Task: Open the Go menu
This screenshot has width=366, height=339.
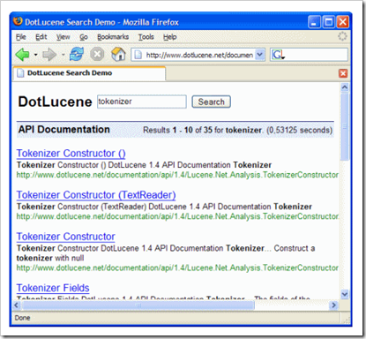Action: tap(84, 37)
